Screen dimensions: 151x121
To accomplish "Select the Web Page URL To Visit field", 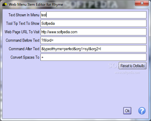I will 93,32.
